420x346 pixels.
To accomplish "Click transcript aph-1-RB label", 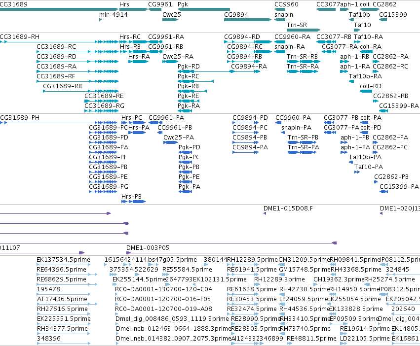I will [x=355, y=57].
